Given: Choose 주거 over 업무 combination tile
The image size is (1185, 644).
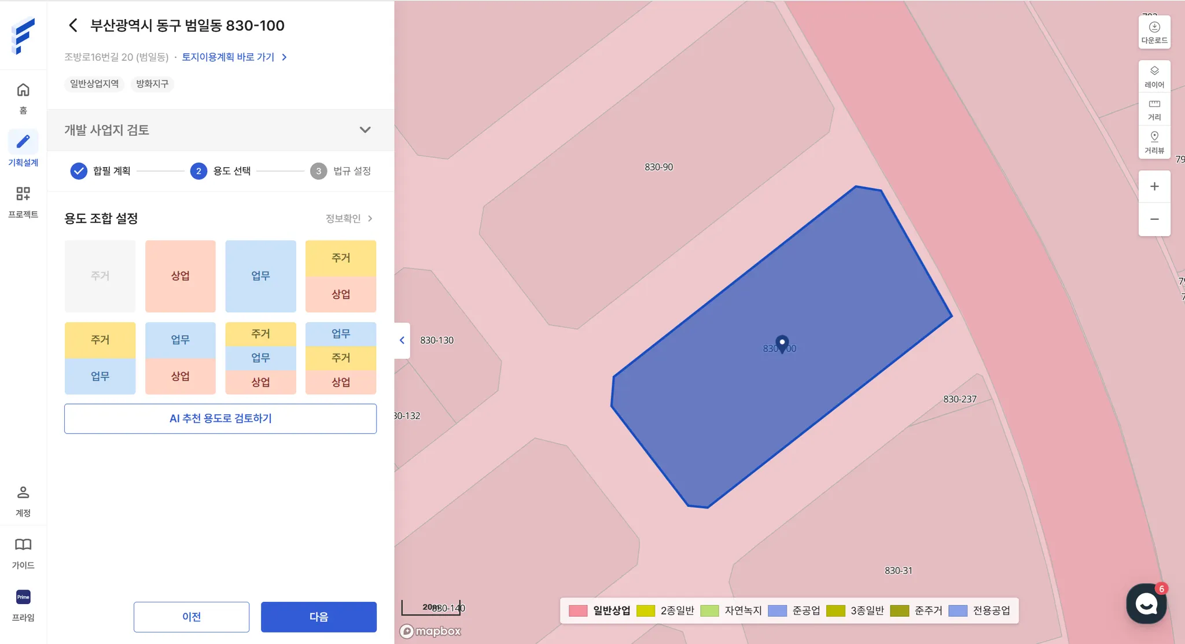Looking at the screenshot, I should (100, 358).
